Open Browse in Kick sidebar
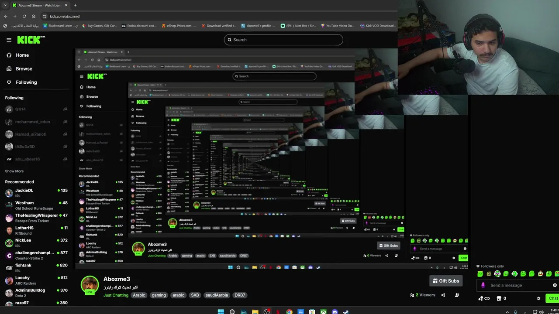Viewport: 559px width, 314px height. 19,68
